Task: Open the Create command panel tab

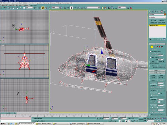Action: pyautogui.click(x=150, y=11)
